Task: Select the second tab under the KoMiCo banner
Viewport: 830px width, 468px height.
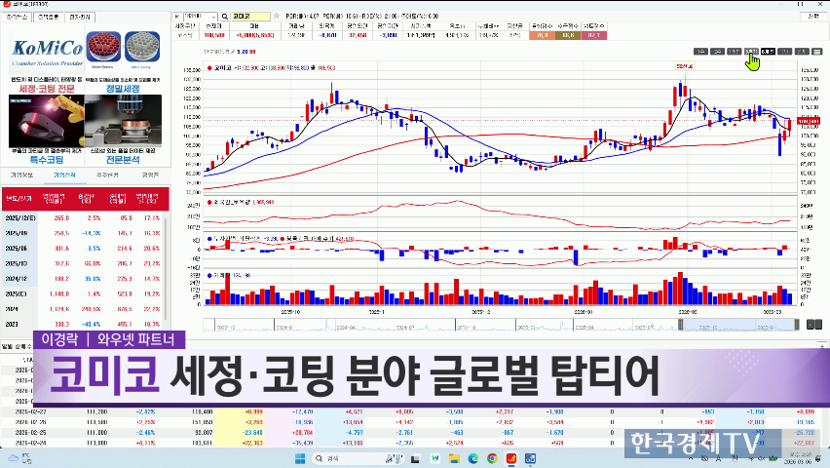Action: 63,175
